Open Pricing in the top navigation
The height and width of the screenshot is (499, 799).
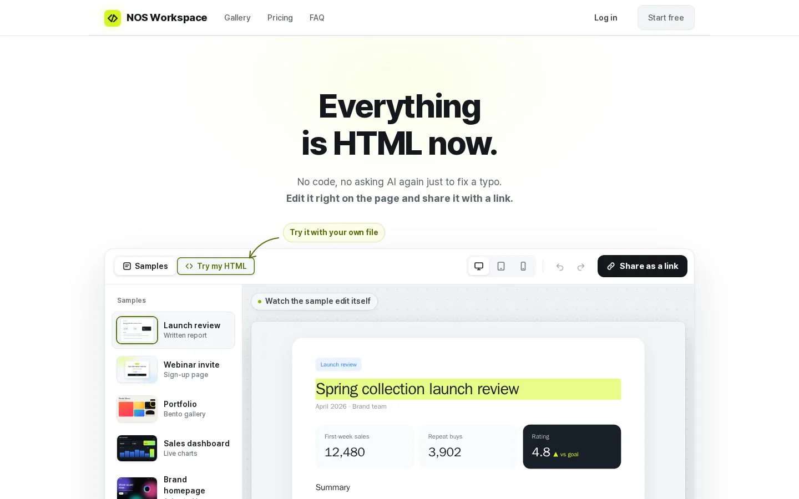pyautogui.click(x=280, y=18)
